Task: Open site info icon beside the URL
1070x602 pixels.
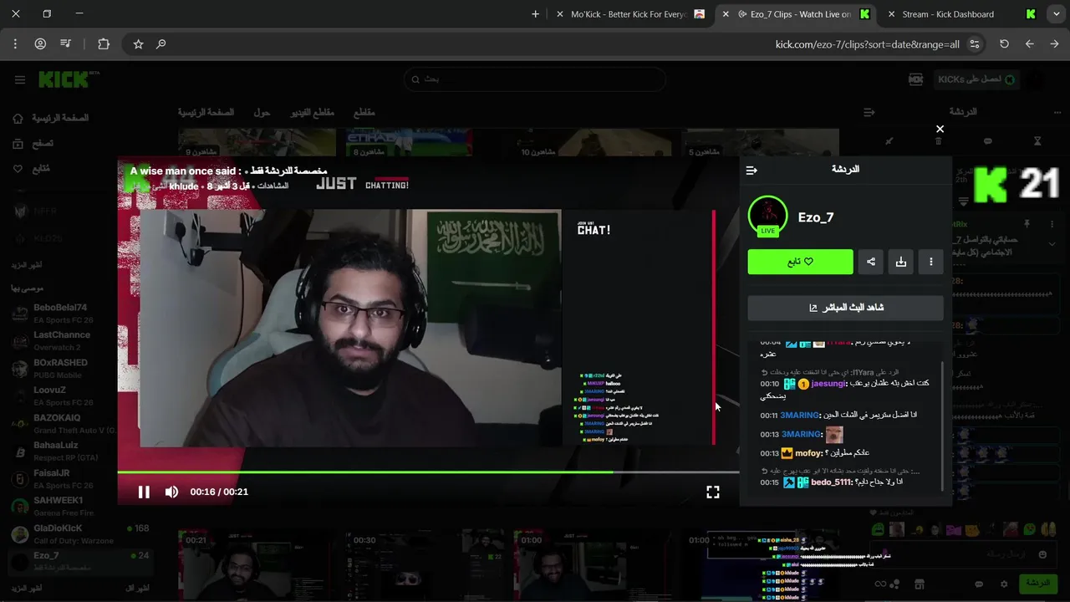Action: (x=975, y=44)
